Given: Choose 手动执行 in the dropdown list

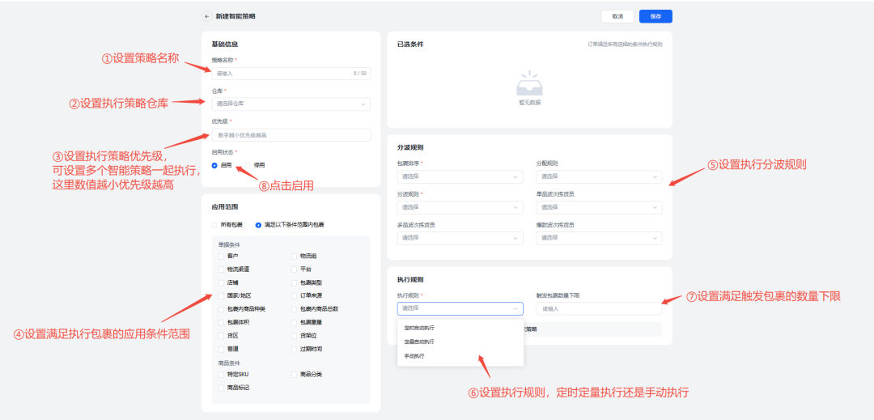Looking at the screenshot, I should 414,356.
